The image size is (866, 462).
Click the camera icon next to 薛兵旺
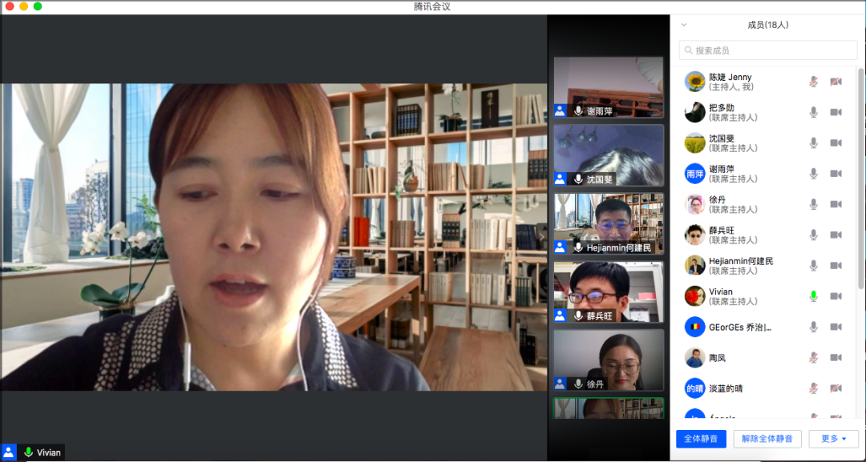coord(836,235)
